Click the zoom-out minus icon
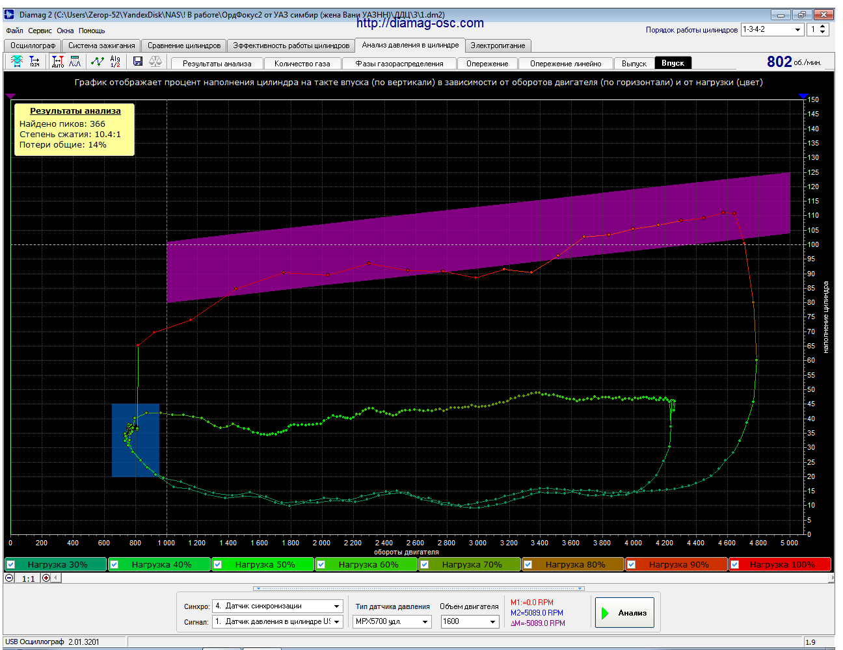Viewport: 843px width, 650px height. click(9, 578)
